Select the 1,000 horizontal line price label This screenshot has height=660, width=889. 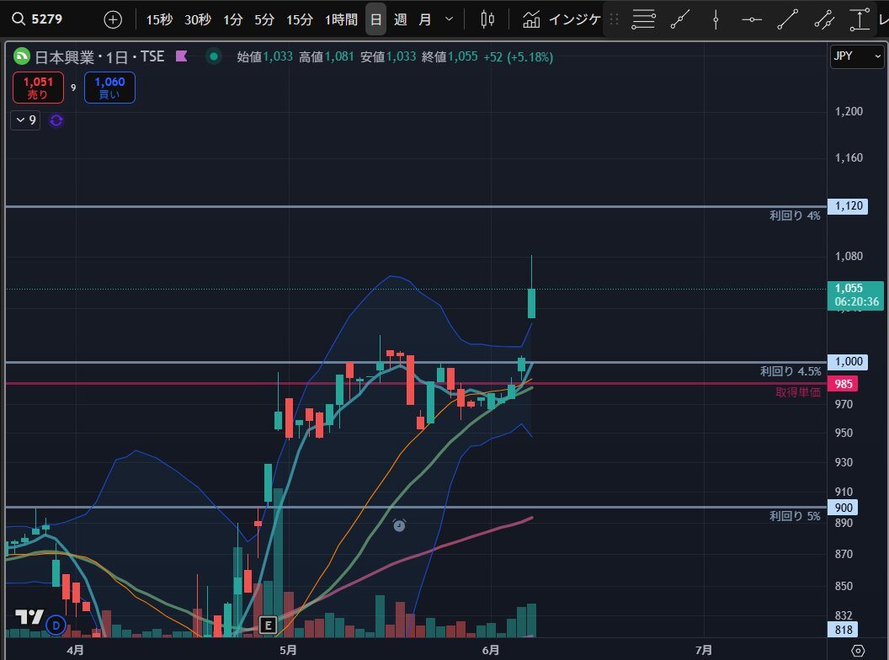[x=848, y=362]
